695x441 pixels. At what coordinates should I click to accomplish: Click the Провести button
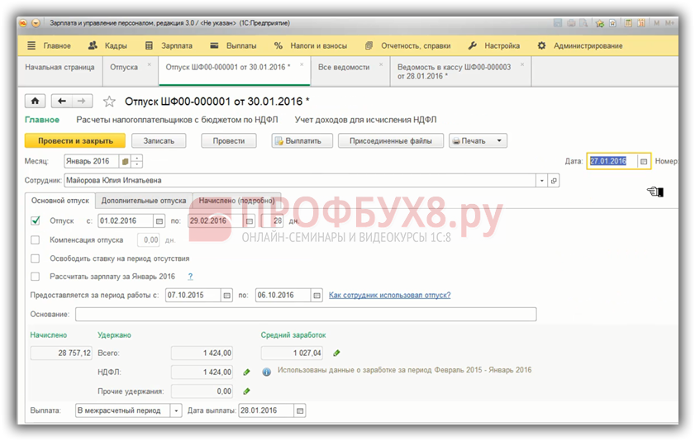click(x=229, y=141)
